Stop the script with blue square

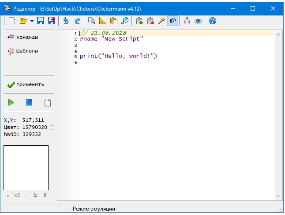pyautogui.click(x=29, y=102)
